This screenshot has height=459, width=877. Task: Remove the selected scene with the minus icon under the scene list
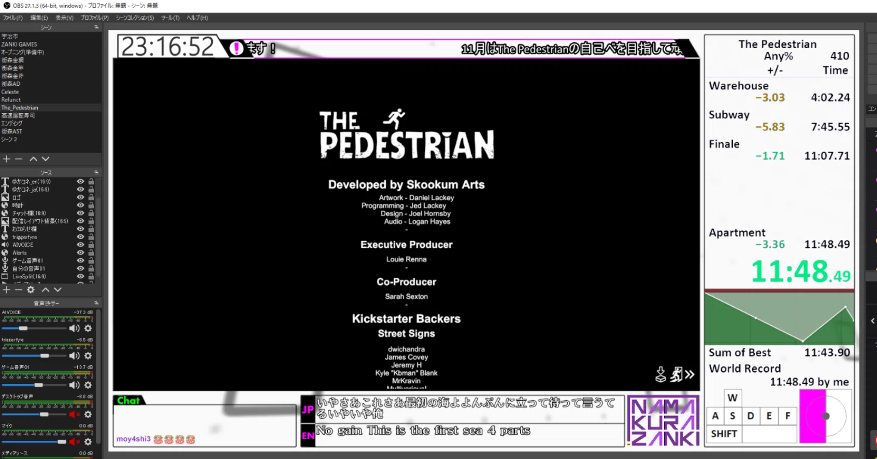coord(19,159)
